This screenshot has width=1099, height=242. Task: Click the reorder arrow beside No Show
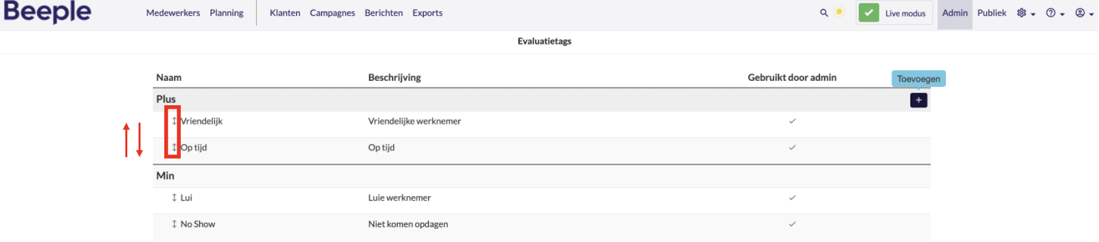click(174, 224)
